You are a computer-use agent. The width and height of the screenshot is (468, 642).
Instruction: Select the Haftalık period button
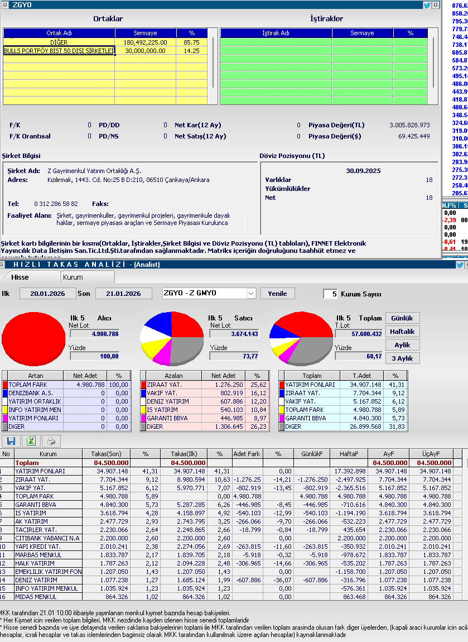click(x=402, y=332)
